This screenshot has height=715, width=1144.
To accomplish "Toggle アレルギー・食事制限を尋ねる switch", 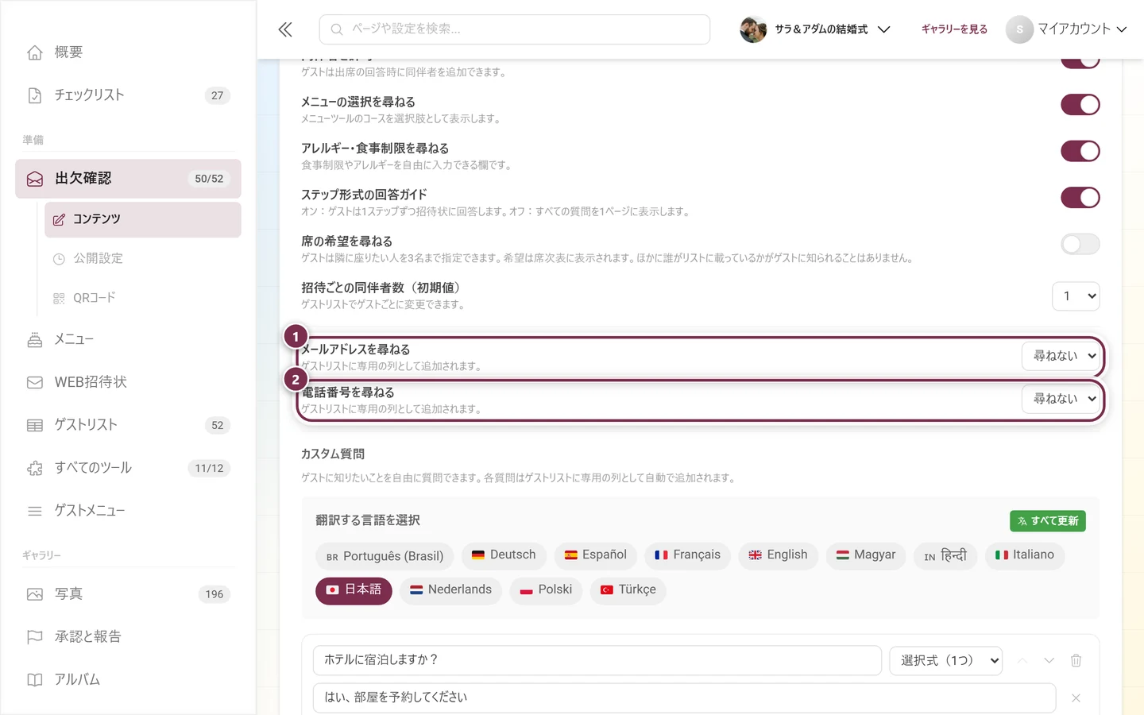I will point(1080,151).
